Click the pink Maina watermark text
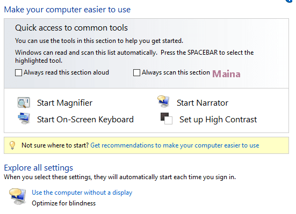This screenshot has height=214, width=296. pos(226,74)
